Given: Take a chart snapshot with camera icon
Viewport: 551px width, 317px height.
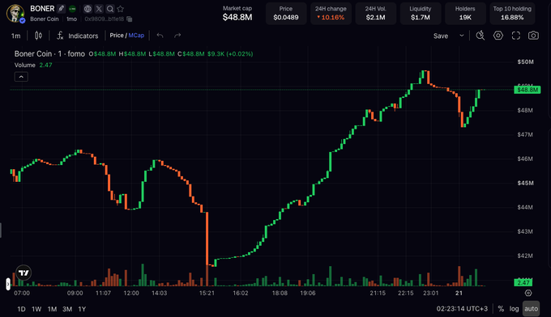Looking at the screenshot, I should tap(533, 36).
